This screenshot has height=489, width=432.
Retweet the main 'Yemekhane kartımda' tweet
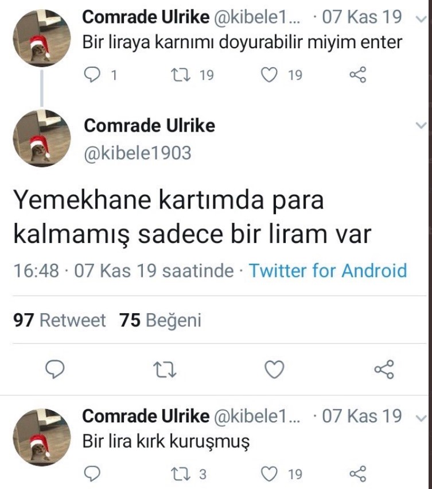point(165,369)
